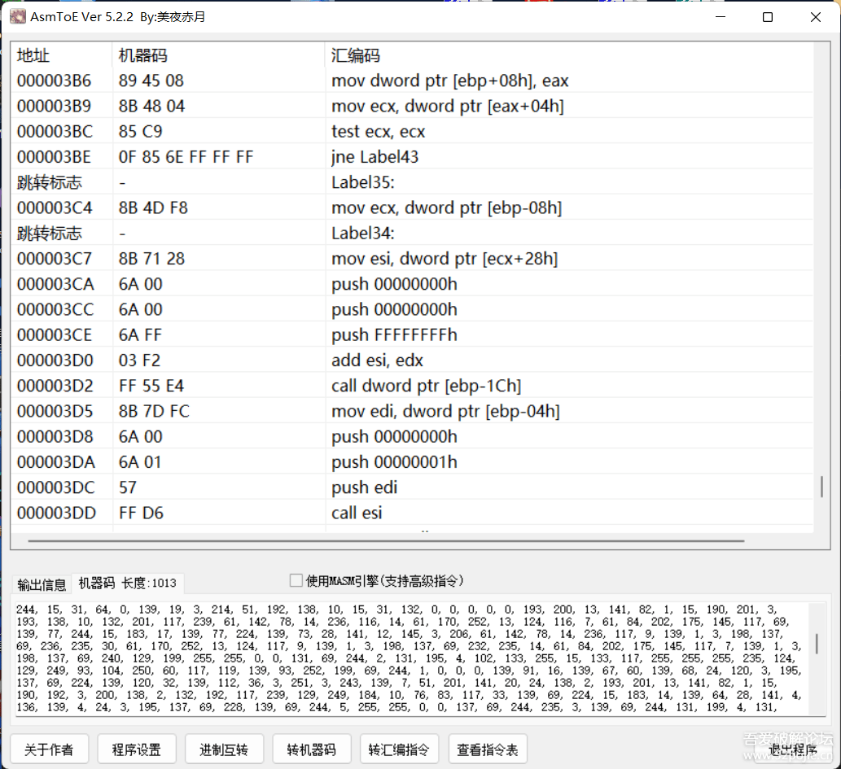This screenshot has width=841, height=769.
Task: Click the machine code output scrollbar thumb
Action: point(817,643)
